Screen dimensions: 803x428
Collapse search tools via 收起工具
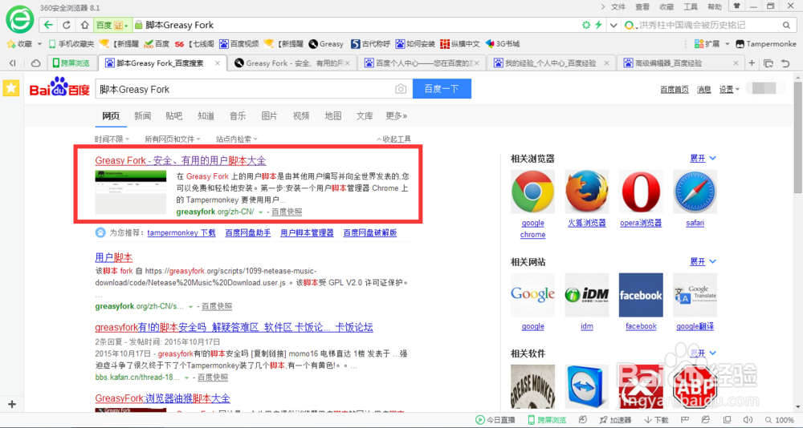pos(393,139)
